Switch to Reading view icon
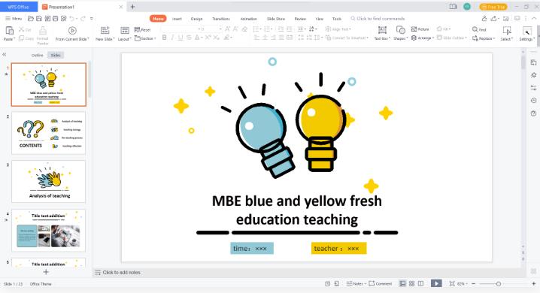 click(x=421, y=284)
